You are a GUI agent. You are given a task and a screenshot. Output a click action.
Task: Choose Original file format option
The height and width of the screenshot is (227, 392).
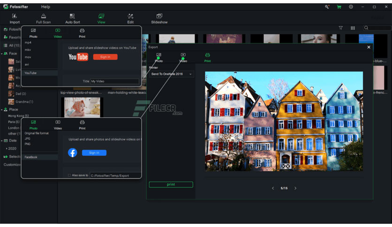point(37,133)
